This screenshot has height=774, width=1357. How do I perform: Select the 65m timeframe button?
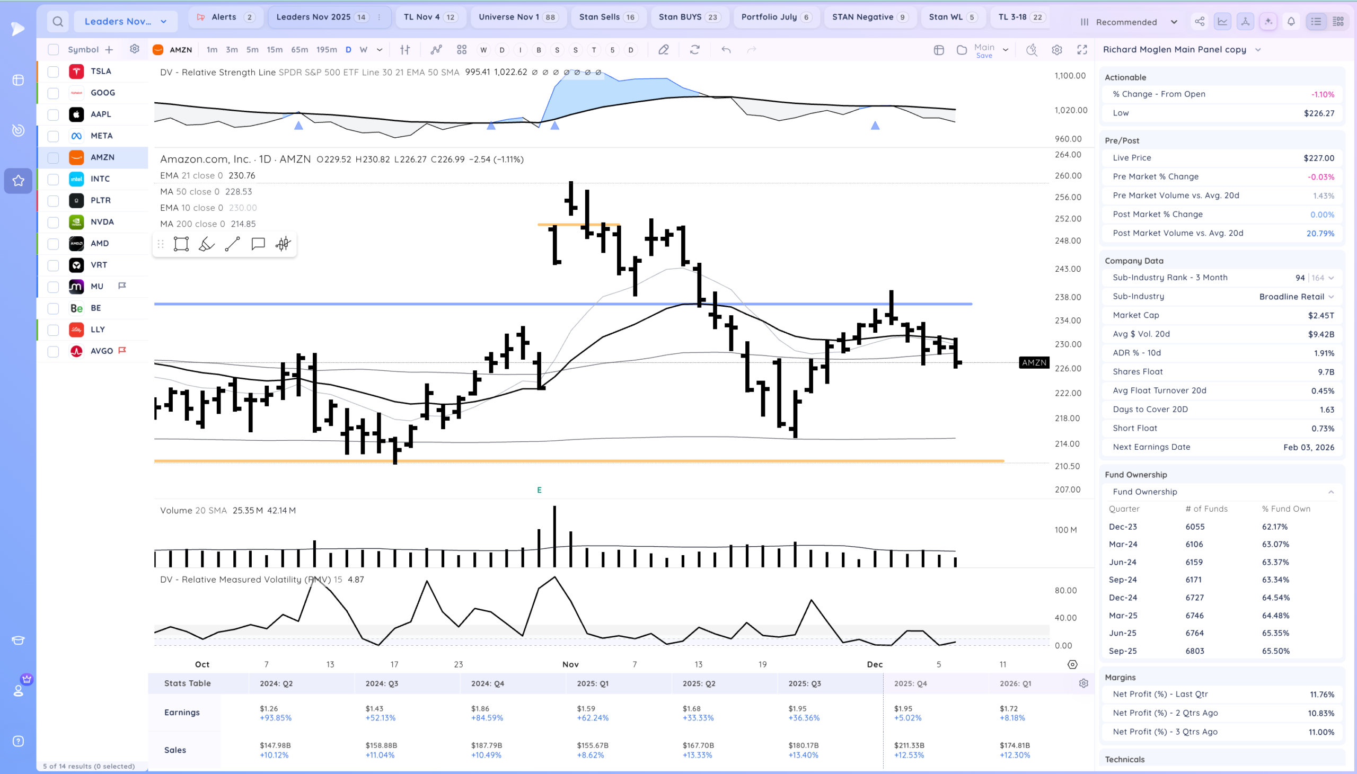(299, 49)
